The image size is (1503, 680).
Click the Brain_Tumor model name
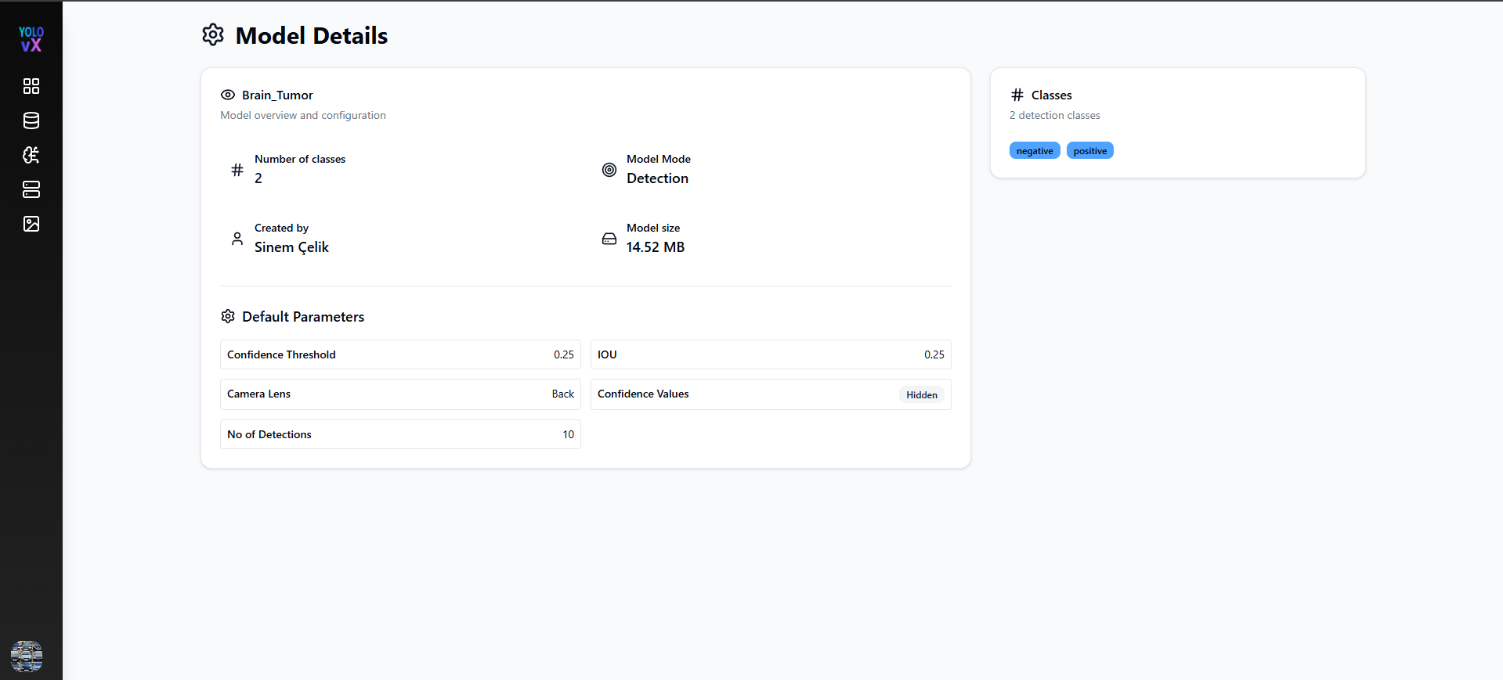277,95
